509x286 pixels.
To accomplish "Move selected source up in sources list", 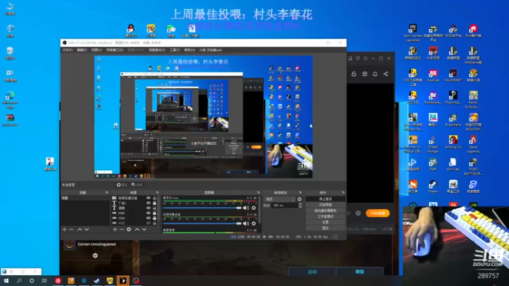I will coord(137,229).
